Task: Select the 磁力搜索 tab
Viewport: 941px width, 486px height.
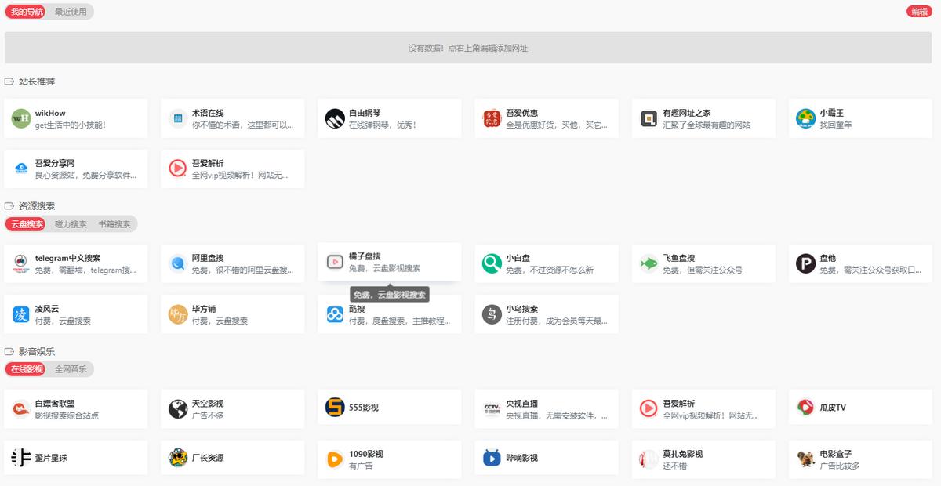Action: tap(71, 224)
